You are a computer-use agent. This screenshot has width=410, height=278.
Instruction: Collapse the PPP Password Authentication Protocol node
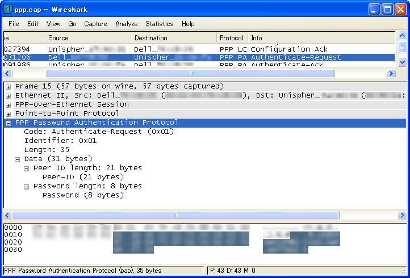coord(8,123)
